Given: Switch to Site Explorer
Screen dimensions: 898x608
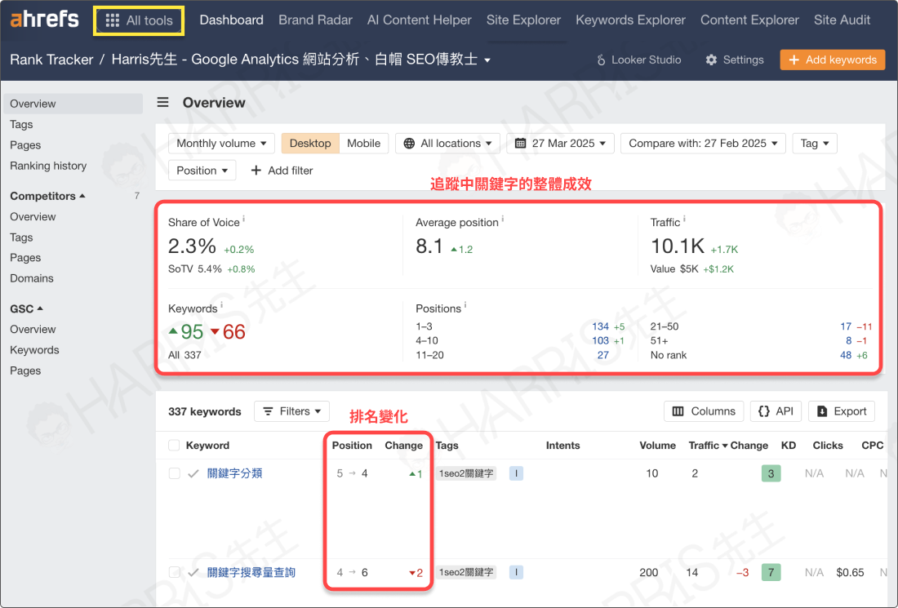Looking at the screenshot, I should pyautogui.click(x=523, y=20).
